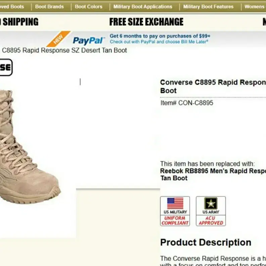Click the C8895 Rapid Response breadcrumb text

[x=64, y=50]
